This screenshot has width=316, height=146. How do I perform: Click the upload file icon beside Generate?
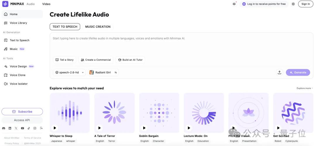point(279,72)
